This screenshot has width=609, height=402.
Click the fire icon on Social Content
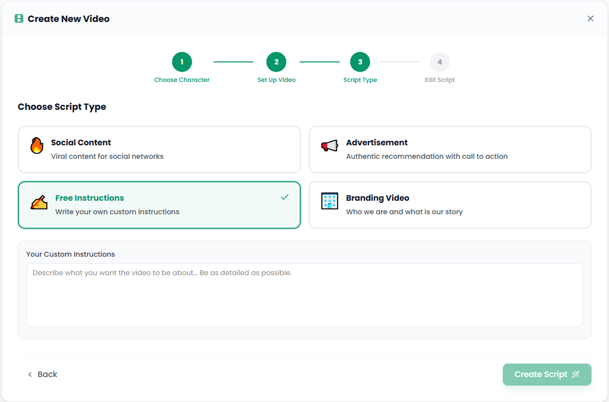tap(37, 146)
